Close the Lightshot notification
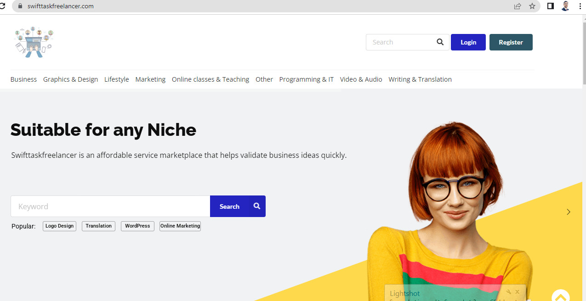This screenshot has height=301, width=586. [x=517, y=292]
